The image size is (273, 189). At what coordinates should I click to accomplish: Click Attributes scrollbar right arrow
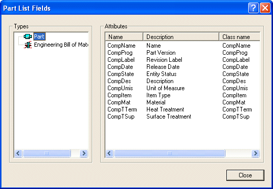[255, 154]
